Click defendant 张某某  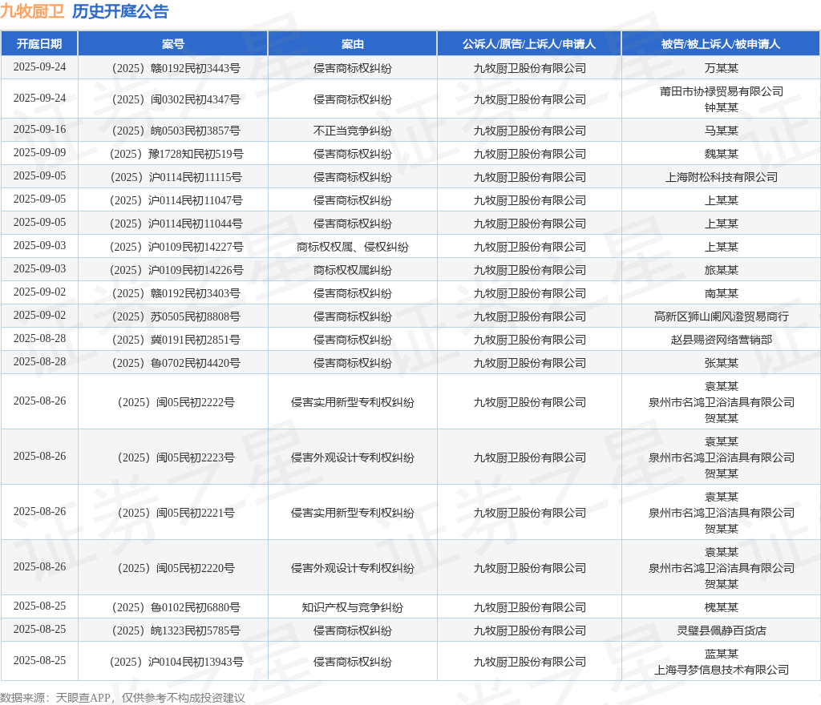[x=721, y=363]
